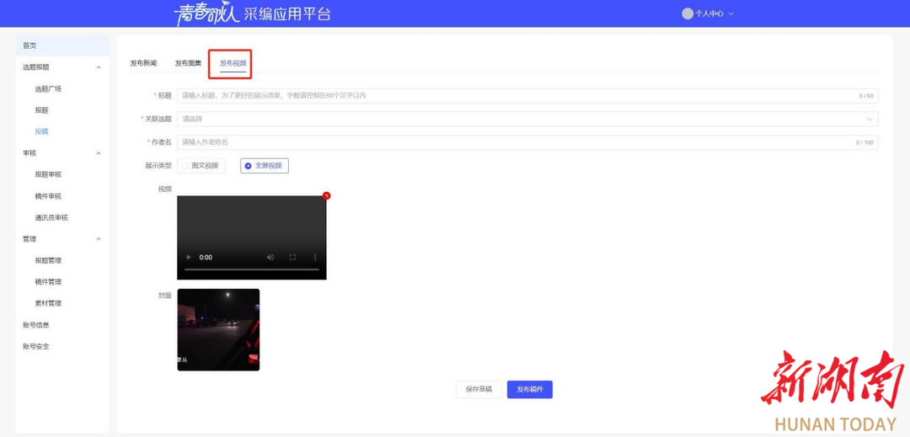Collapse the 选题报题 sidebar section
Viewport: 910px width, 437px height.
click(x=98, y=67)
